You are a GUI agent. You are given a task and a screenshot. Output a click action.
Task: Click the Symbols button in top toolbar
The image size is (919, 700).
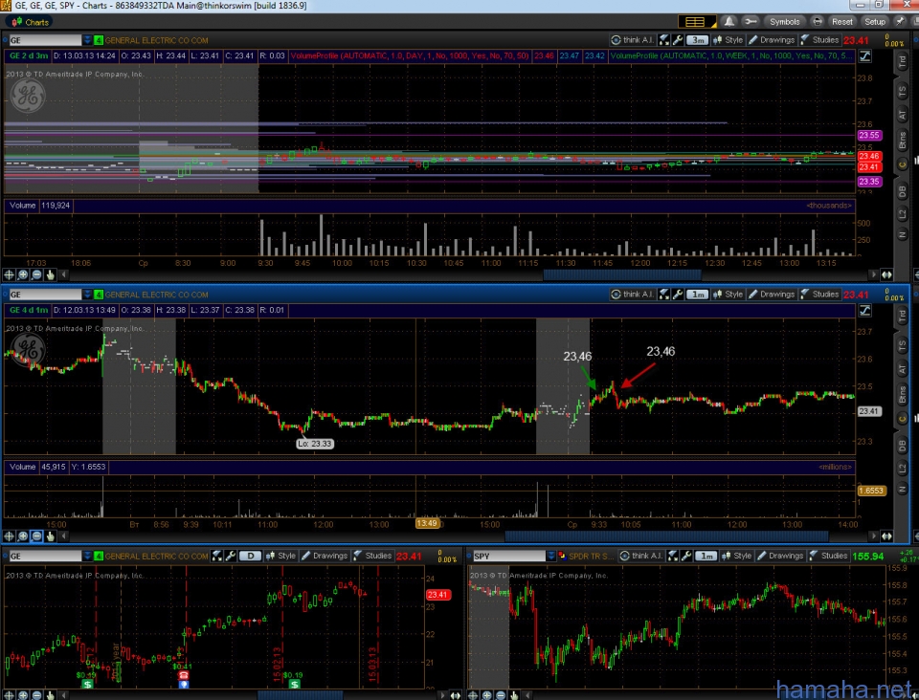pyautogui.click(x=784, y=22)
